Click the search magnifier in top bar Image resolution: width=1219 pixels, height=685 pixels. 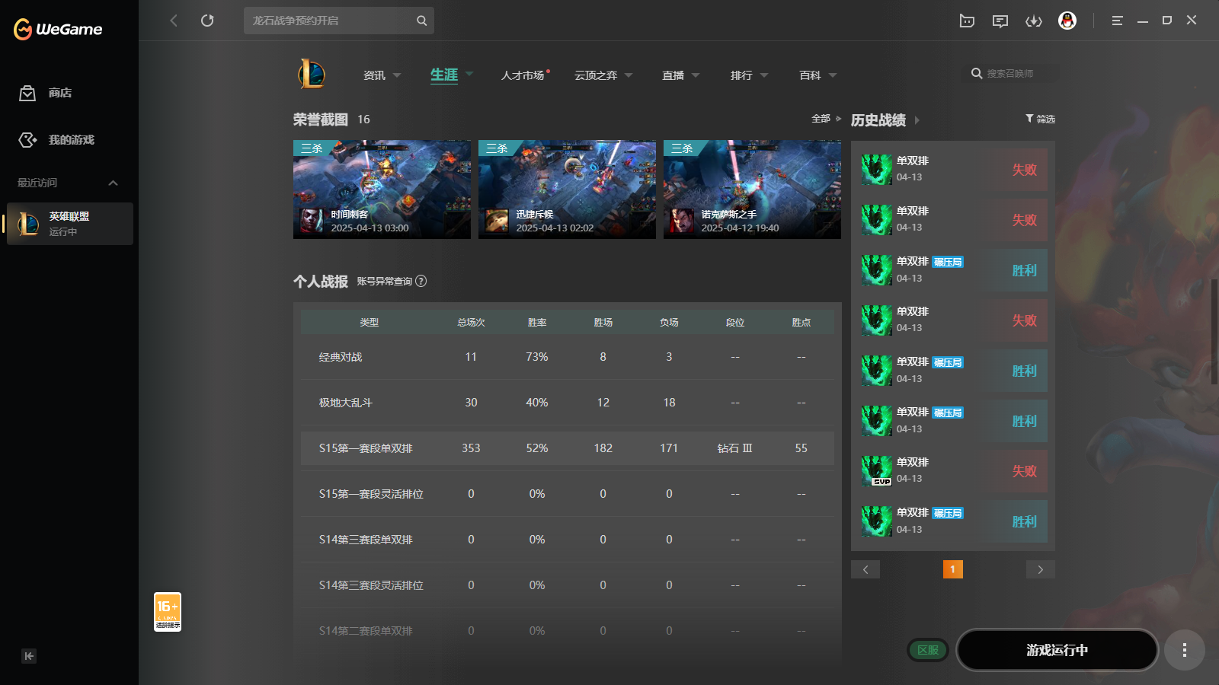click(x=421, y=21)
